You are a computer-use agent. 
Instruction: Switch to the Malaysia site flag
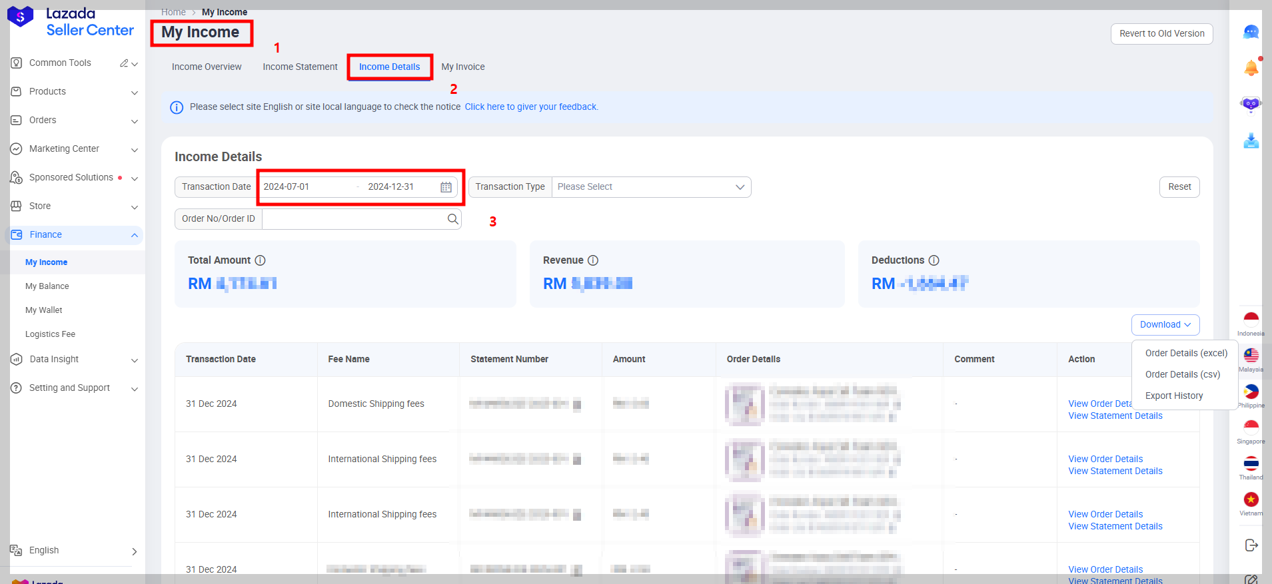1251,356
